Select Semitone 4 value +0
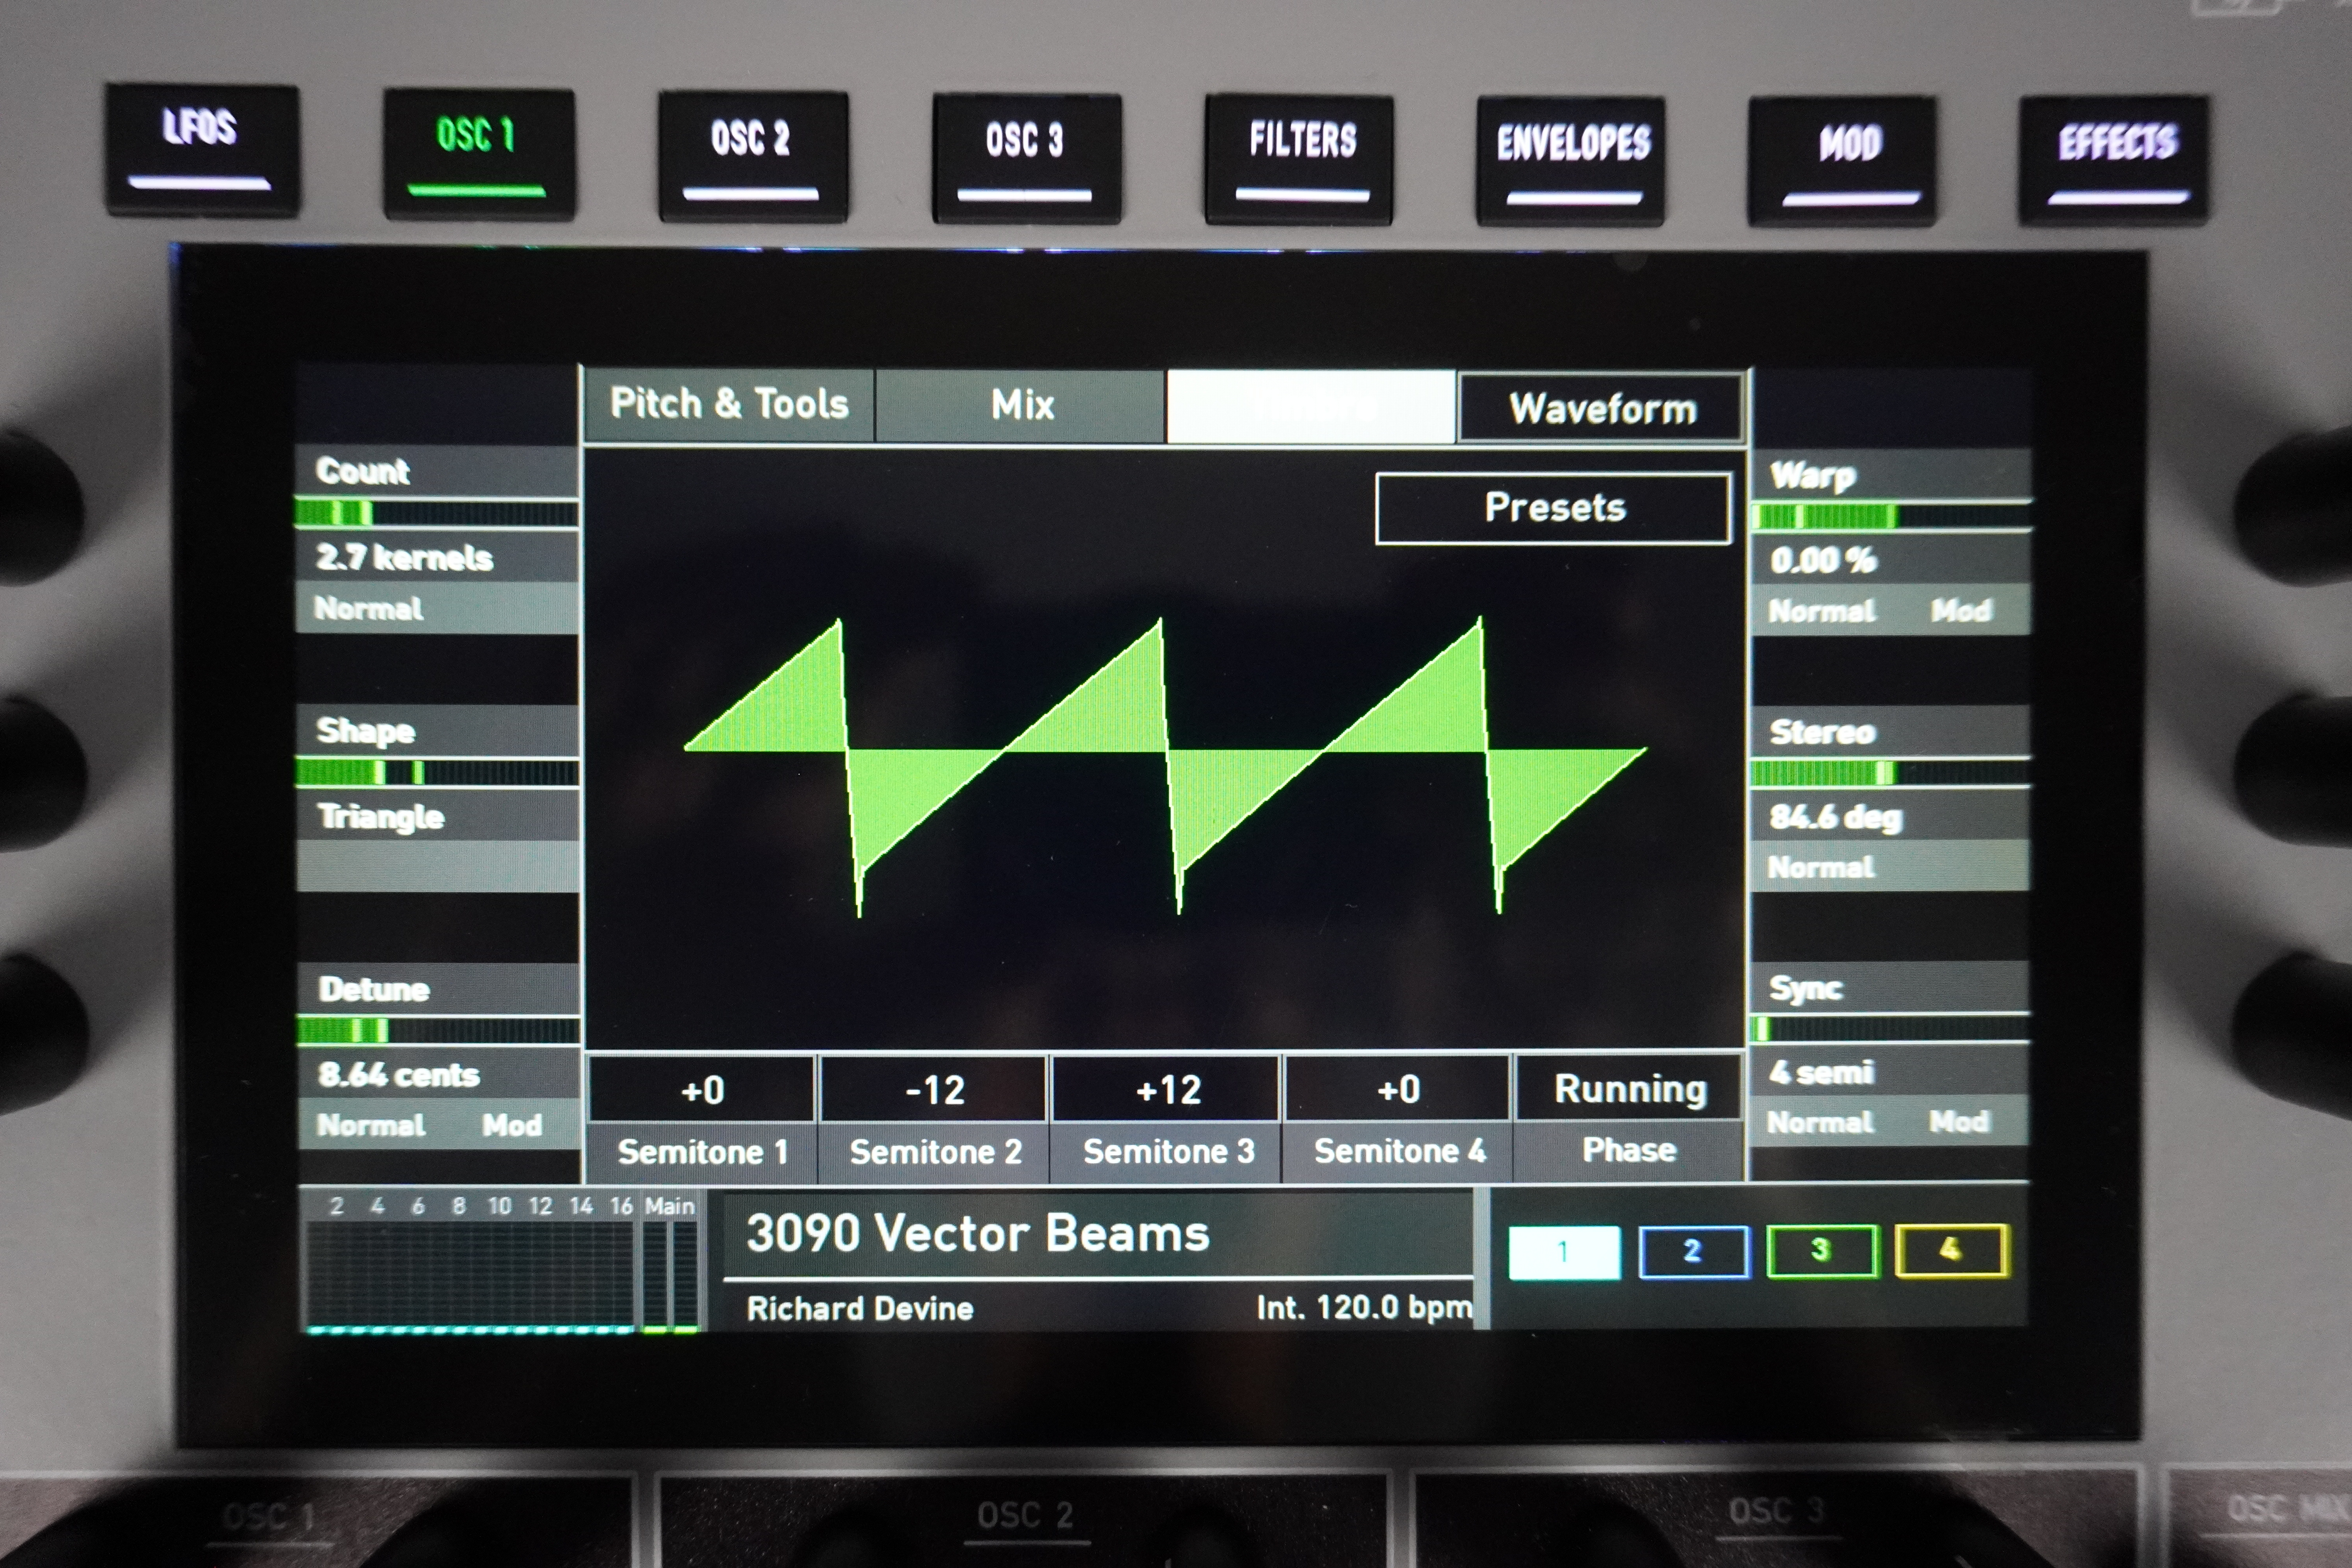Image resolution: width=2352 pixels, height=1568 pixels. pyautogui.click(x=1398, y=1089)
